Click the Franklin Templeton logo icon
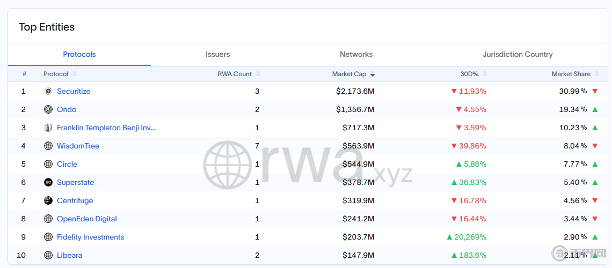The height and width of the screenshot is (268, 612). point(48,128)
